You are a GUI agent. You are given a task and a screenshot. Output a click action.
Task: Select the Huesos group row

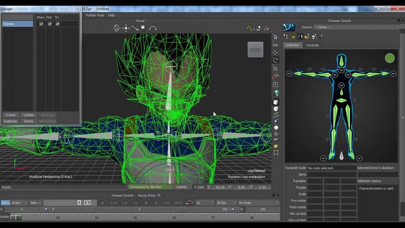click(x=18, y=24)
